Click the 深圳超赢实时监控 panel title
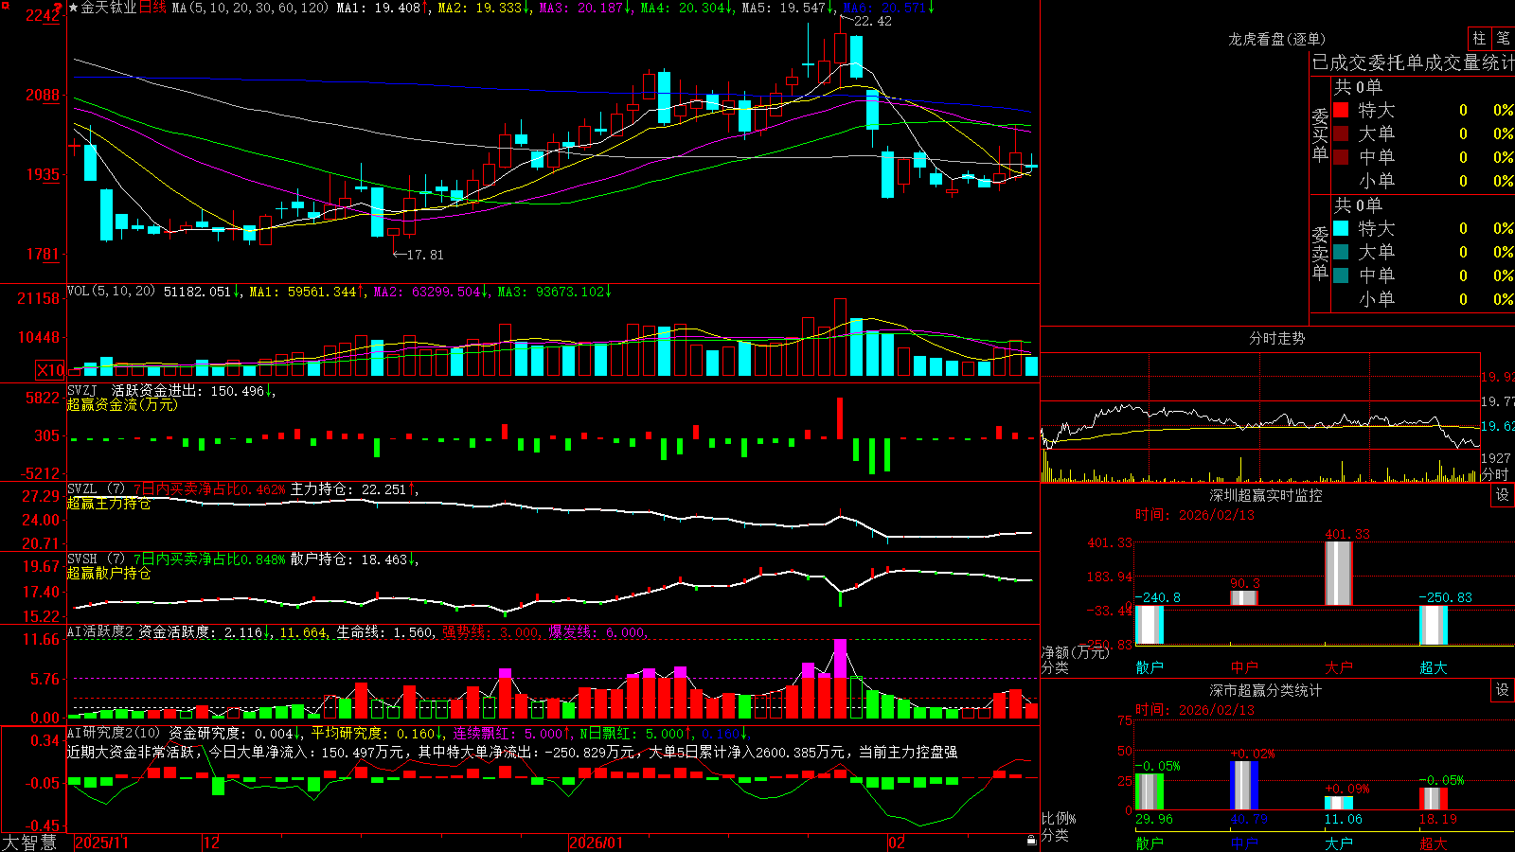 pos(1266,495)
